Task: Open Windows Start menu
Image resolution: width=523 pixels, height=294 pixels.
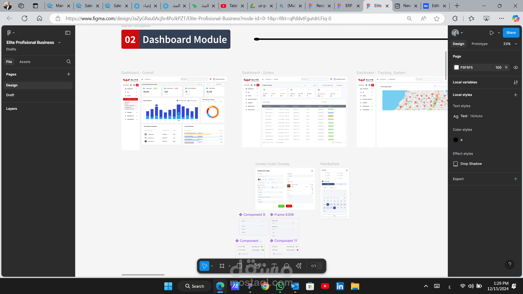Action: pos(168,286)
